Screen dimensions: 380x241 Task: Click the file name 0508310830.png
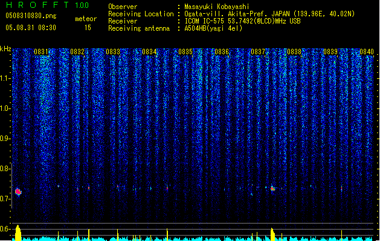point(31,16)
